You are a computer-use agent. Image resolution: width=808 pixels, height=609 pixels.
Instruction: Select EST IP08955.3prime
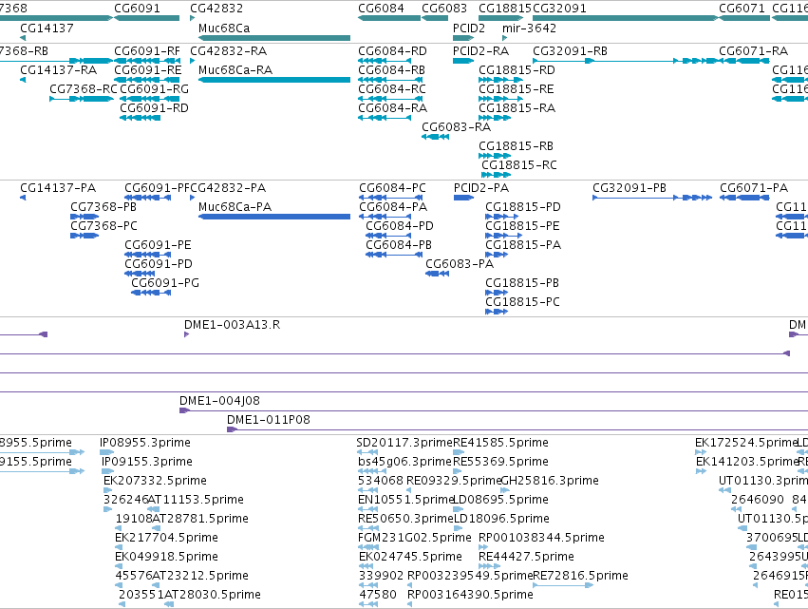tap(145, 443)
